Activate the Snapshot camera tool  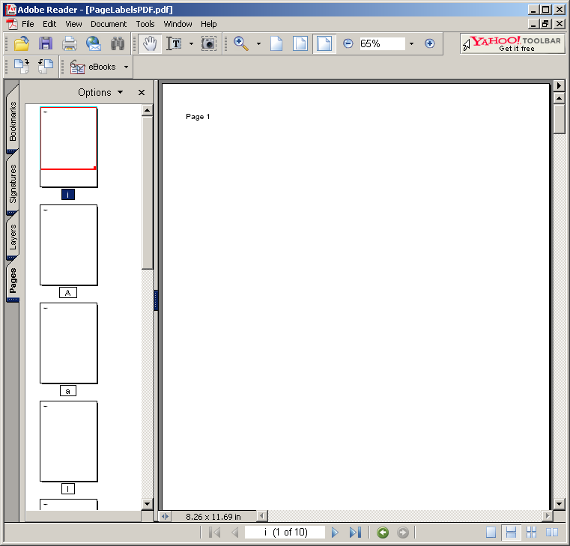(x=209, y=43)
